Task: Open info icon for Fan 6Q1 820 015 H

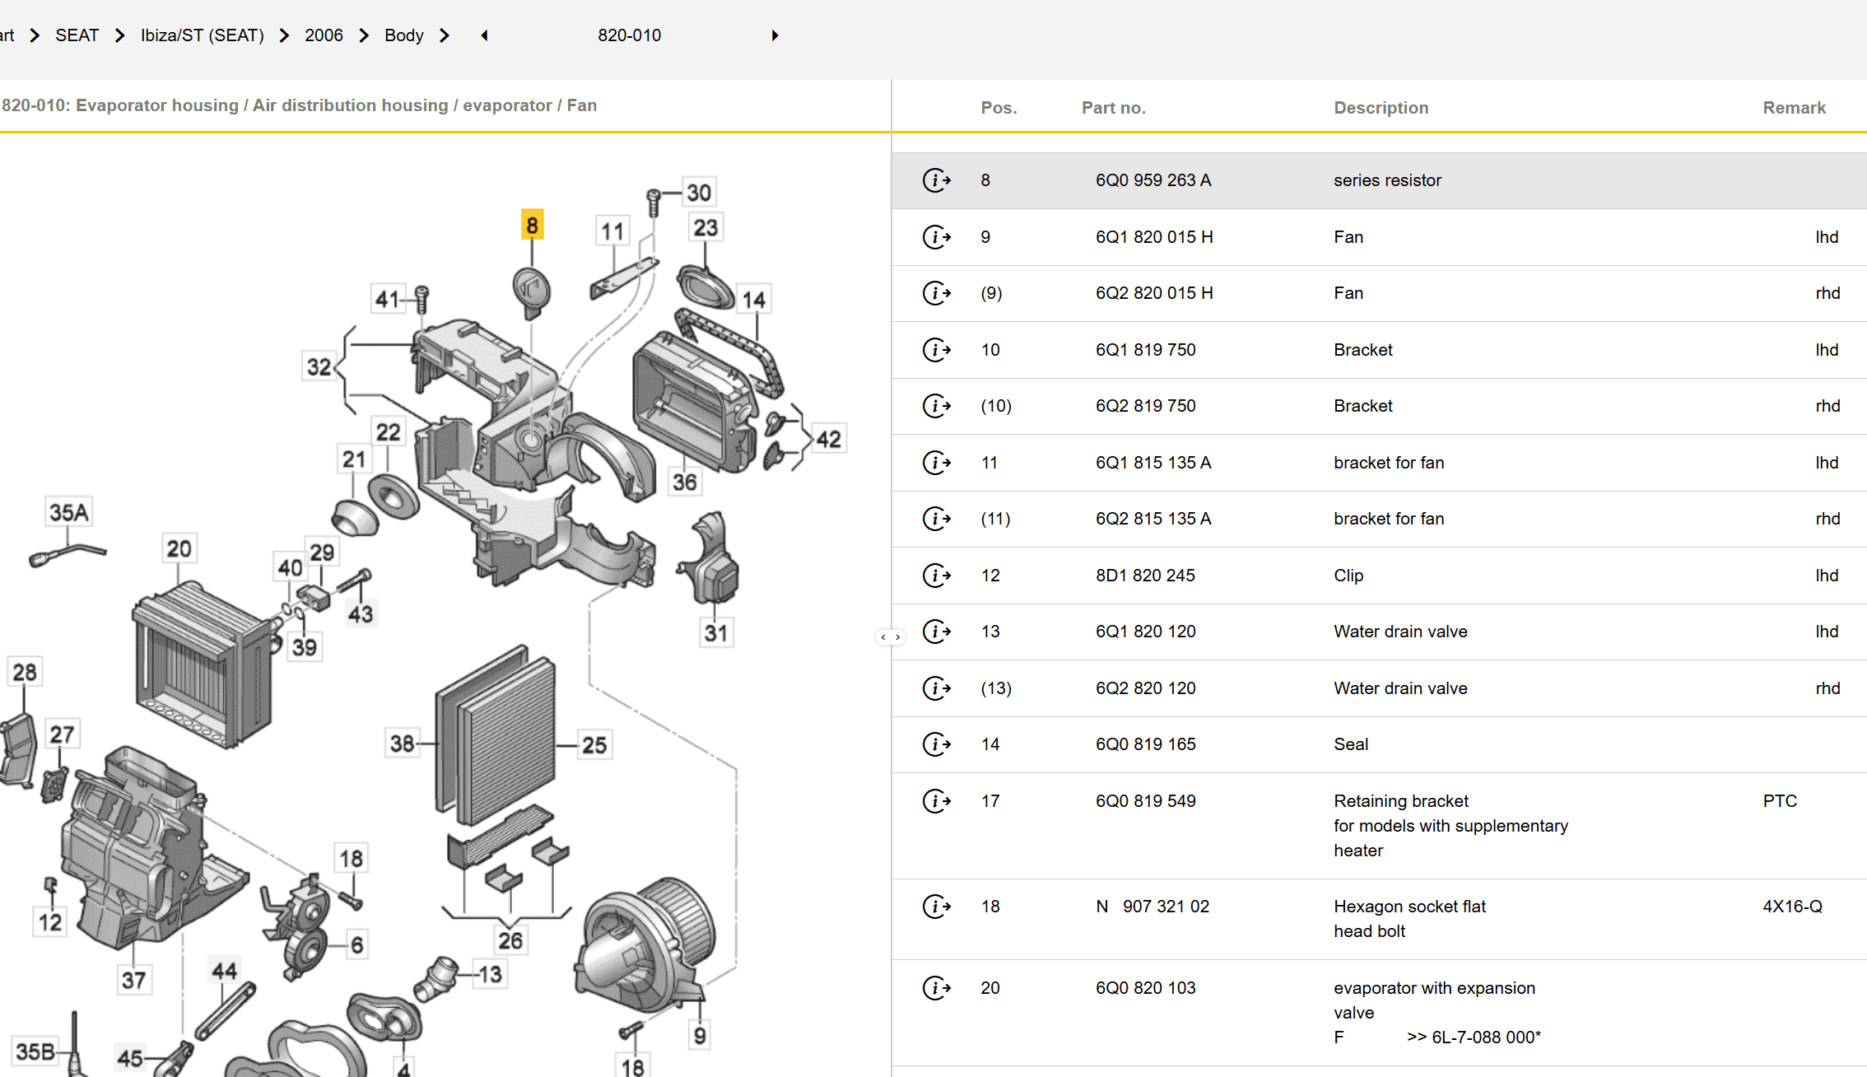Action: [x=936, y=237]
